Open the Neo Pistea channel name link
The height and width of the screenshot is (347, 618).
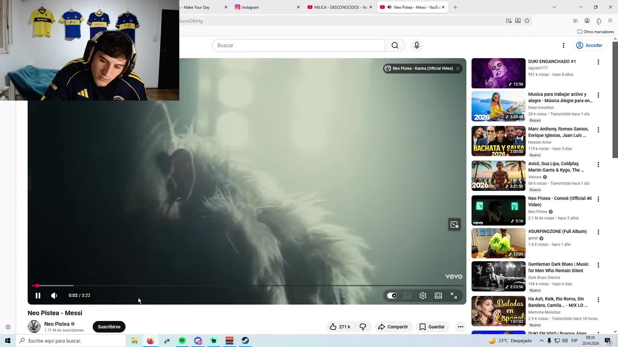tap(57, 324)
